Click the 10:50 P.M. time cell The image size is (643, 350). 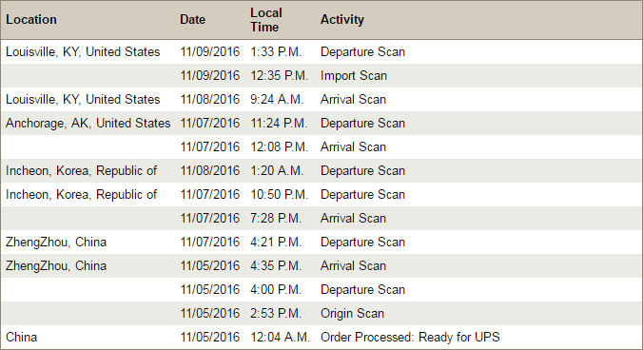[280, 195]
